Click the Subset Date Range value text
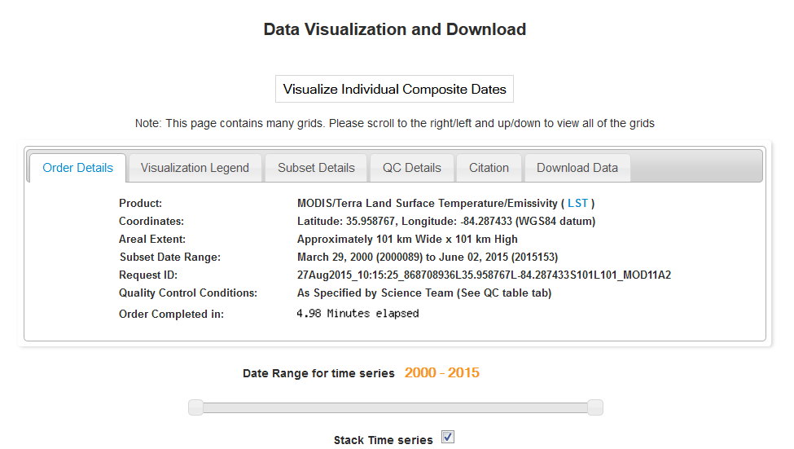This screenshot has width=794, height=449. (427, 257)
